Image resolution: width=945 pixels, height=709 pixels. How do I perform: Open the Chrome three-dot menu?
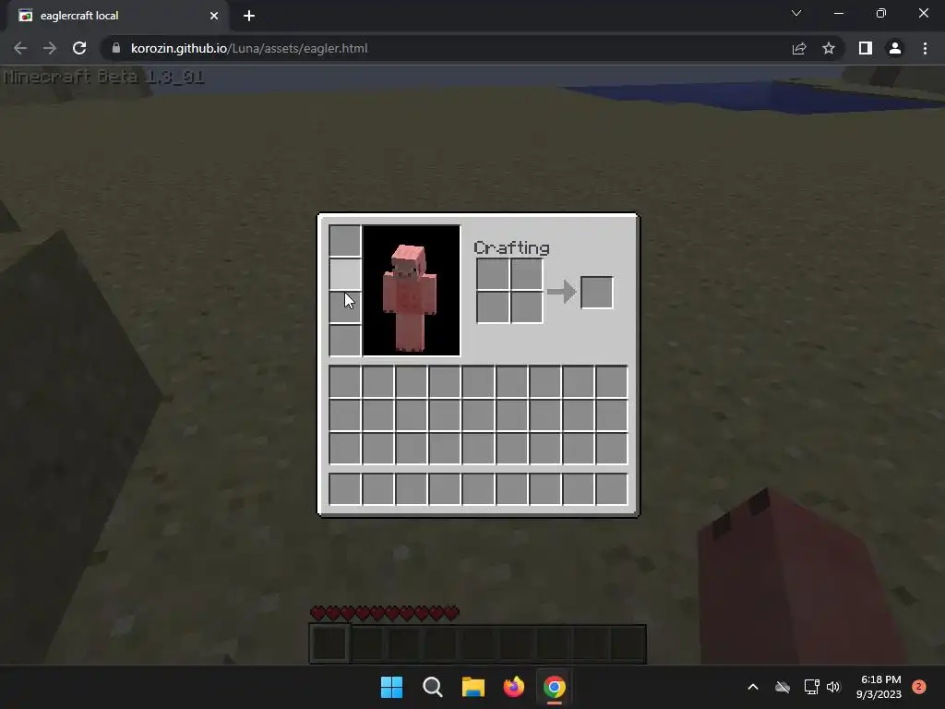[925, 48]
